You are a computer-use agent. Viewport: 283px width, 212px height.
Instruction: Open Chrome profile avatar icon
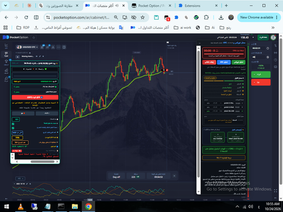[231, 18]
